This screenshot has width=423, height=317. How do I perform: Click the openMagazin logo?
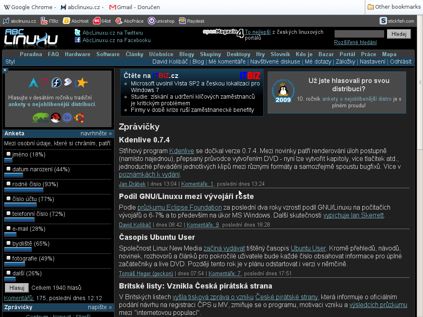pyautogui.click(x=223, y=33)
